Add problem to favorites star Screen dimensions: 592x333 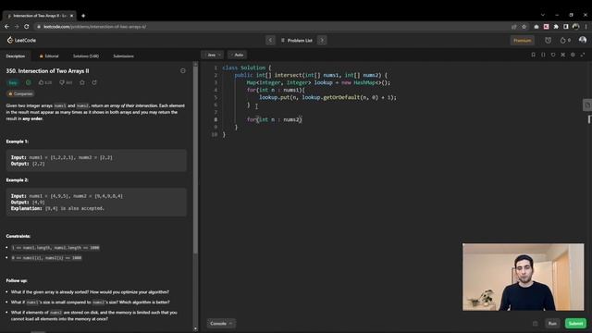point(82,82)
